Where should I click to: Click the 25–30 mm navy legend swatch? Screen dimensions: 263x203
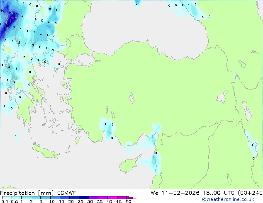coord(84,198)
